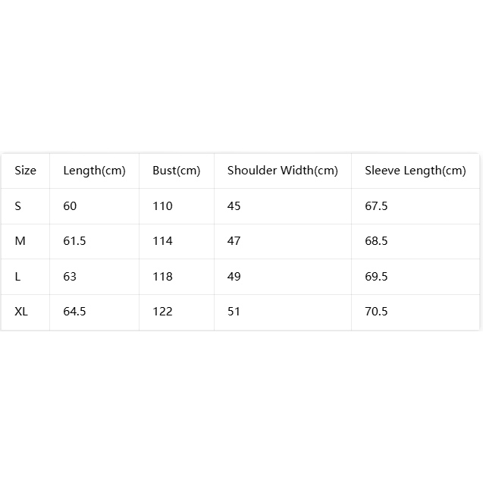The width and height of the screenshot is (483, 483).
Task: Select the Shoulder Width(cm) header
Action: tap(283, 171)
